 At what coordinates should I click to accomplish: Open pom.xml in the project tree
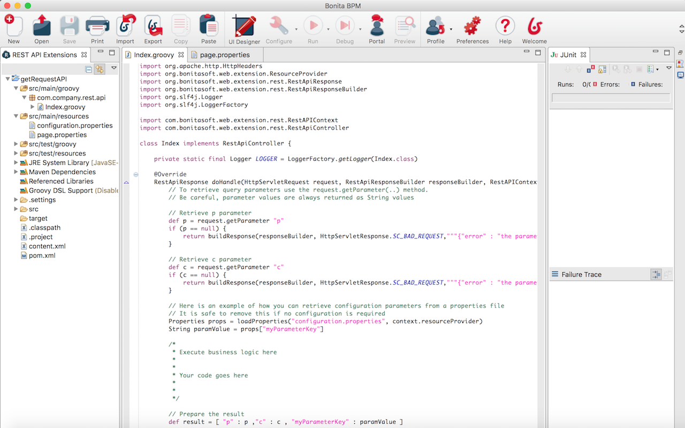click(42, 255)
